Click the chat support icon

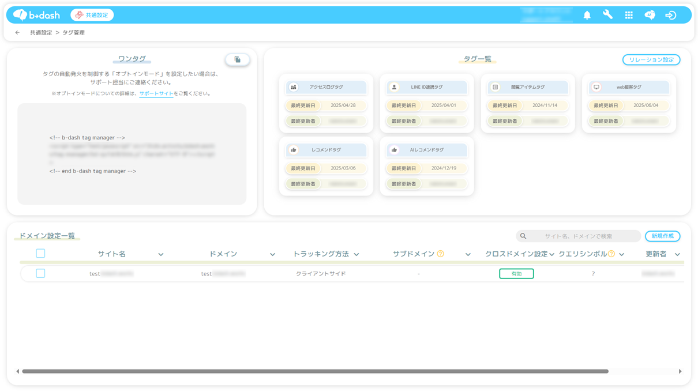tap(650, 16)
